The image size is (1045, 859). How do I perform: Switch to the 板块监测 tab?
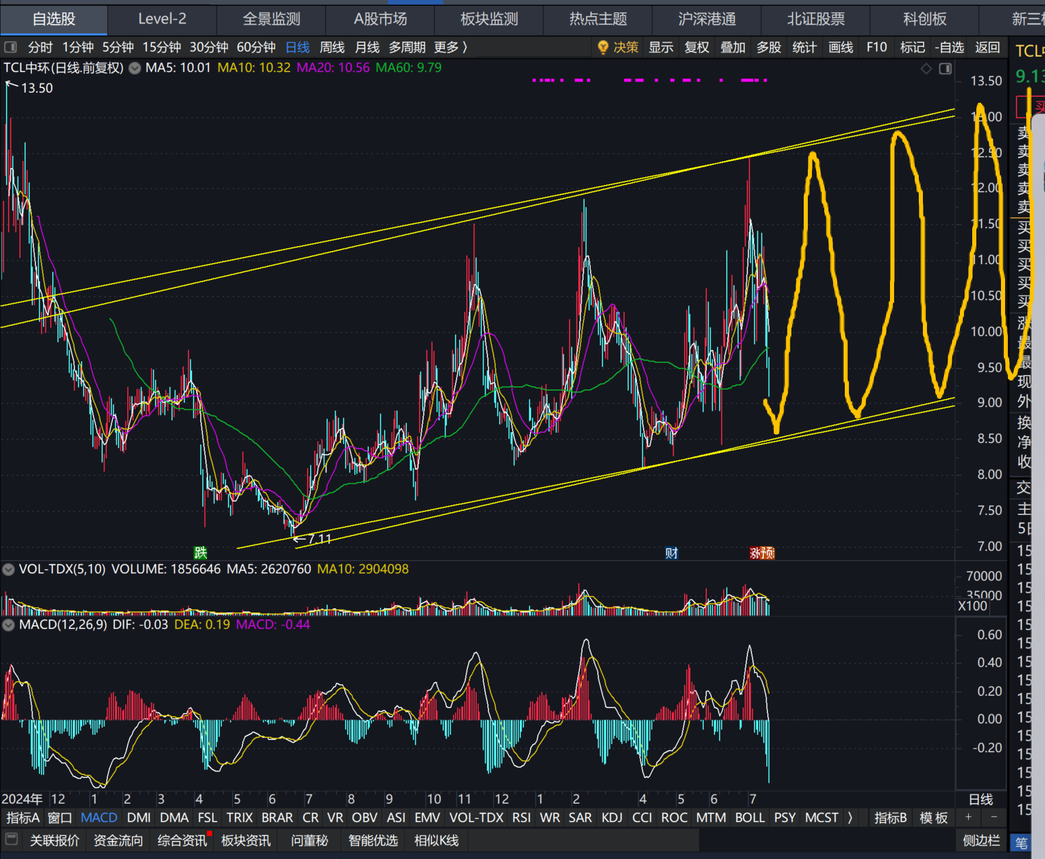click(489, 19)
